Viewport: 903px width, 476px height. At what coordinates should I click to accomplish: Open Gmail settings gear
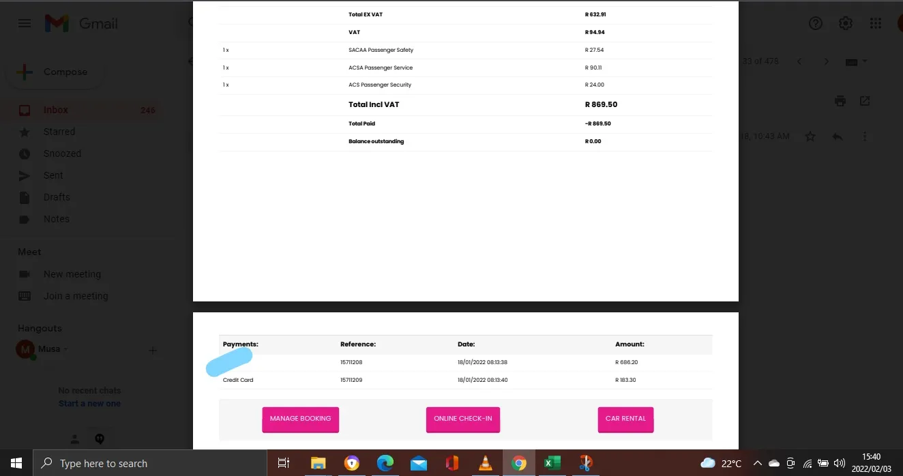[x=846, y=24]
